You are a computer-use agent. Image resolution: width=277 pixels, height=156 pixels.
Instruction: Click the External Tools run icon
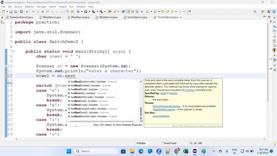(x=101, y=12)
